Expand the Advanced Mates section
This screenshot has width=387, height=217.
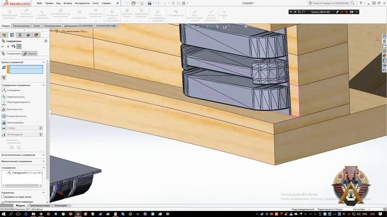coord(44,155)
